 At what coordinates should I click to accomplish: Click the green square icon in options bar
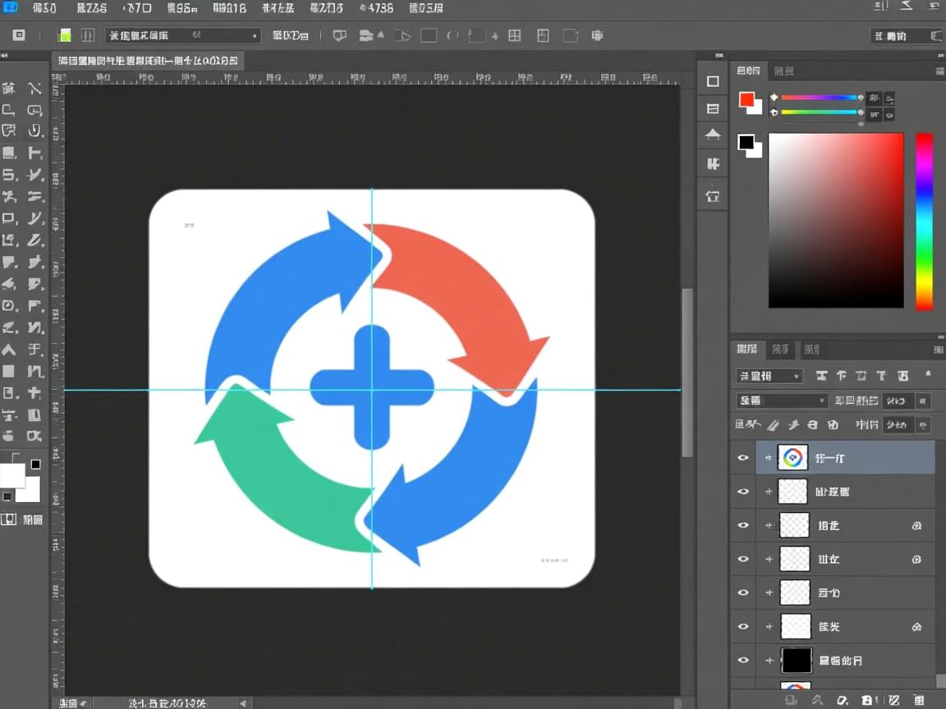64,35
